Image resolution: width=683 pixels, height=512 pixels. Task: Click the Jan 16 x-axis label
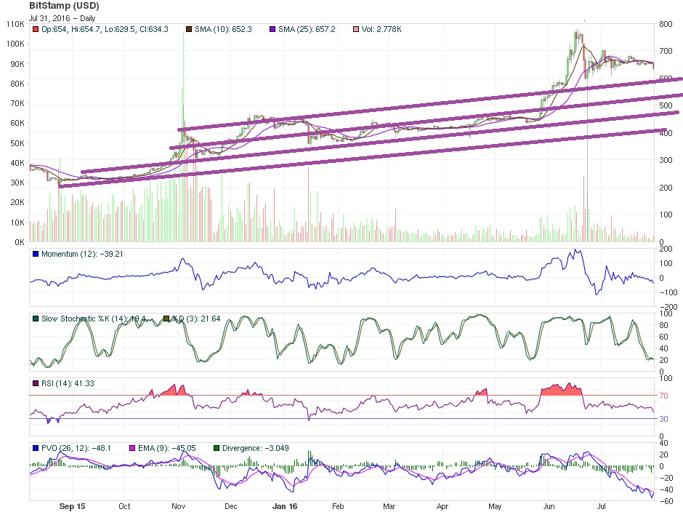coord(284,505)
